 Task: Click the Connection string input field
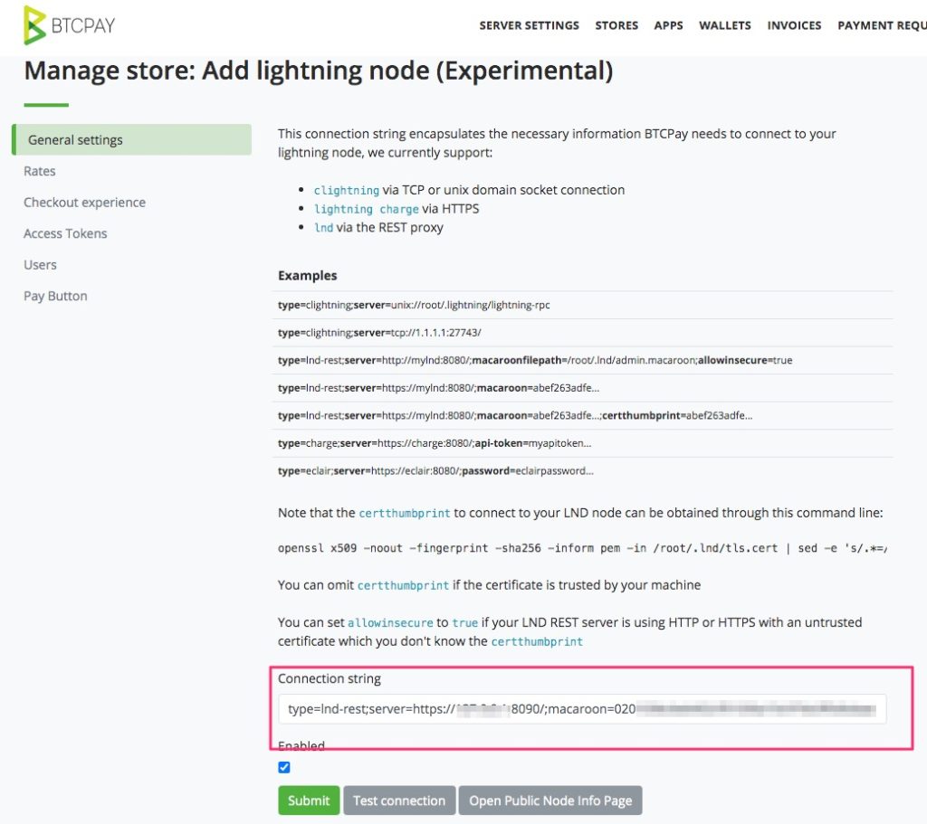tap(582, 709)
